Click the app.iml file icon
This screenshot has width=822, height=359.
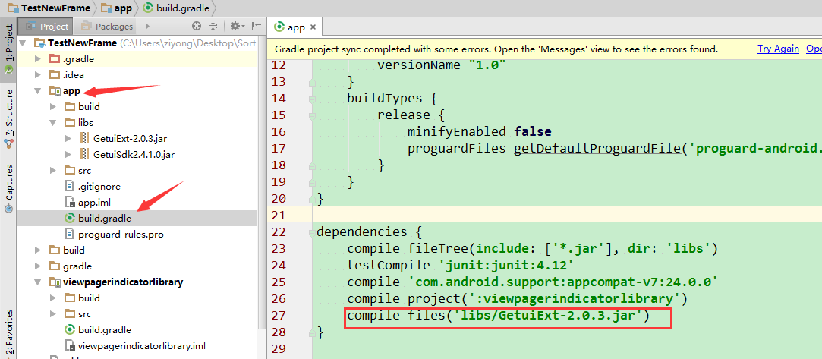(70, 202)
